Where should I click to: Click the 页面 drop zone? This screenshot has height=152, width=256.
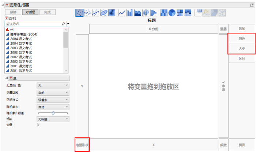pos(242,145)
